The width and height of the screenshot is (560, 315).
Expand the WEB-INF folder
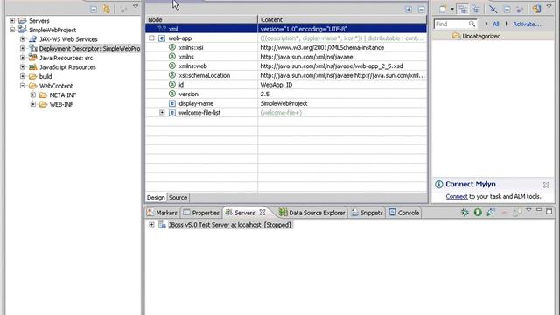[33, 104]
